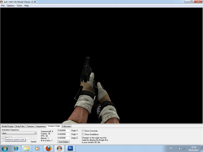Open Photoshop from the taskbar

(70, 148)
